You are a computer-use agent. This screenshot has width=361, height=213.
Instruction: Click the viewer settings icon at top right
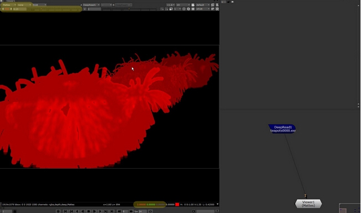tap(217, 5)
